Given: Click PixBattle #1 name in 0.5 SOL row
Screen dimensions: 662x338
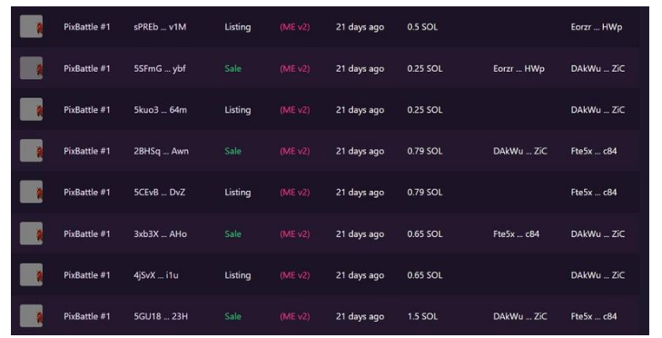Looking at the screenshot, I should (87, 27).
